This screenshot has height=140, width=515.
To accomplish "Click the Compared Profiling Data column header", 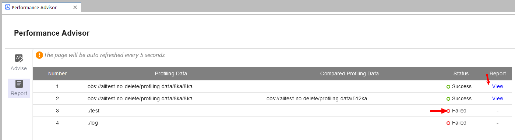I will 349,73.
